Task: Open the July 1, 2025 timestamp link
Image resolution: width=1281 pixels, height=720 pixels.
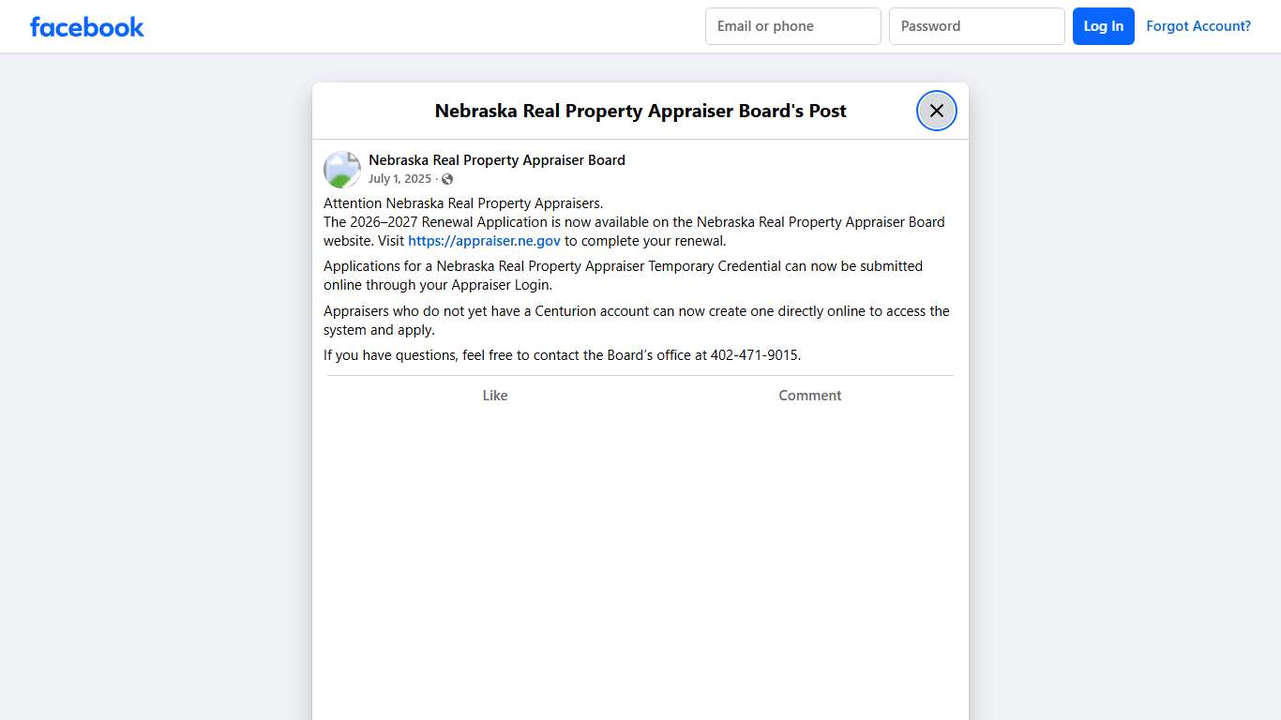Action: 399,178
